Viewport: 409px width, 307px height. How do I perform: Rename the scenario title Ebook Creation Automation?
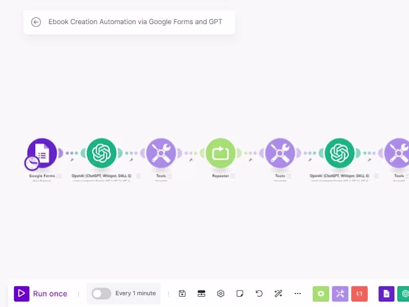click(135, 21)
